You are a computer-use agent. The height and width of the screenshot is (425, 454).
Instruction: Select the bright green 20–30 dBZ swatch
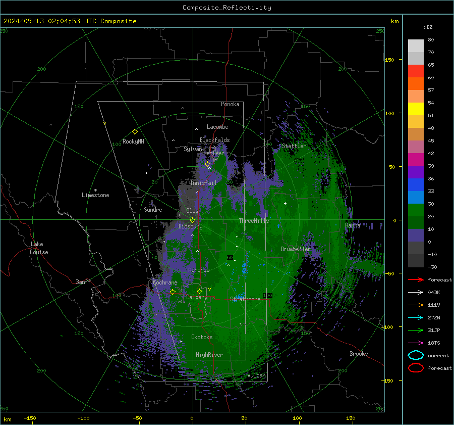[416, 210]
